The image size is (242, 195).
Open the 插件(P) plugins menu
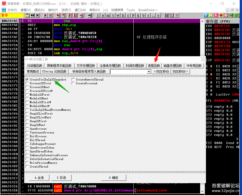[x=53, y=10]
